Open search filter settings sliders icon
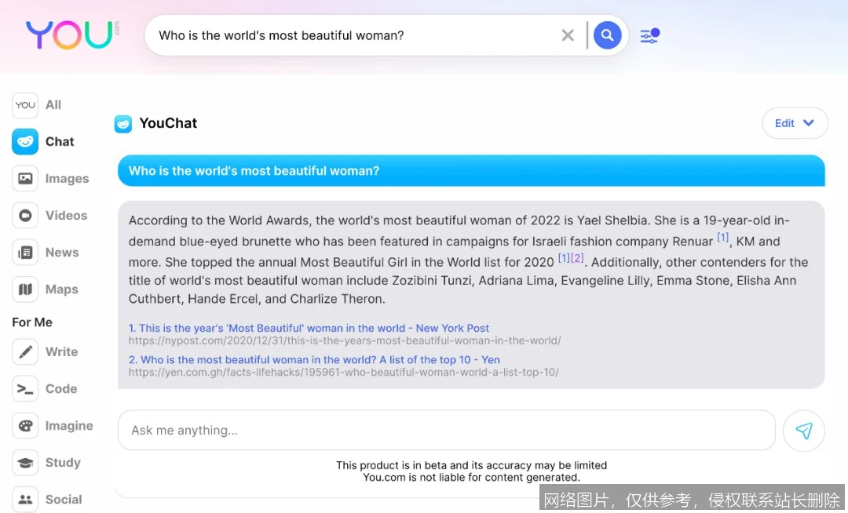This screenshot has width=848, height=513. click(x=649, y=35)
